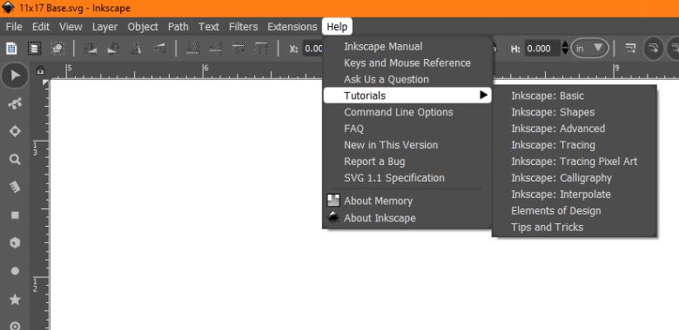
Task: Flip selection horizontally
Action: 137,49
